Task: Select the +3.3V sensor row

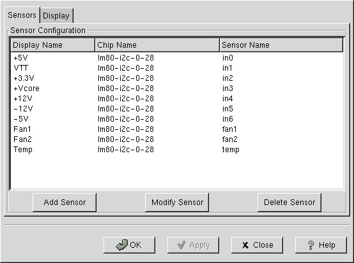Action: point(177,78)
